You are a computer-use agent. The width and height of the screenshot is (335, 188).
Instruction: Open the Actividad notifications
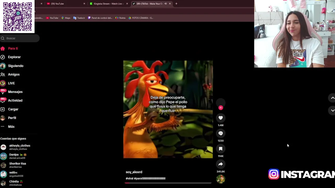coord(15,100)
